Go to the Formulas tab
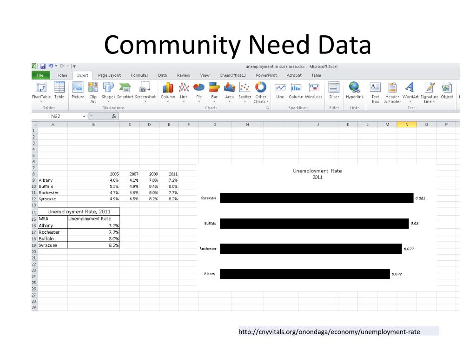This screenshot has height=357, width=476. point(139,75)
